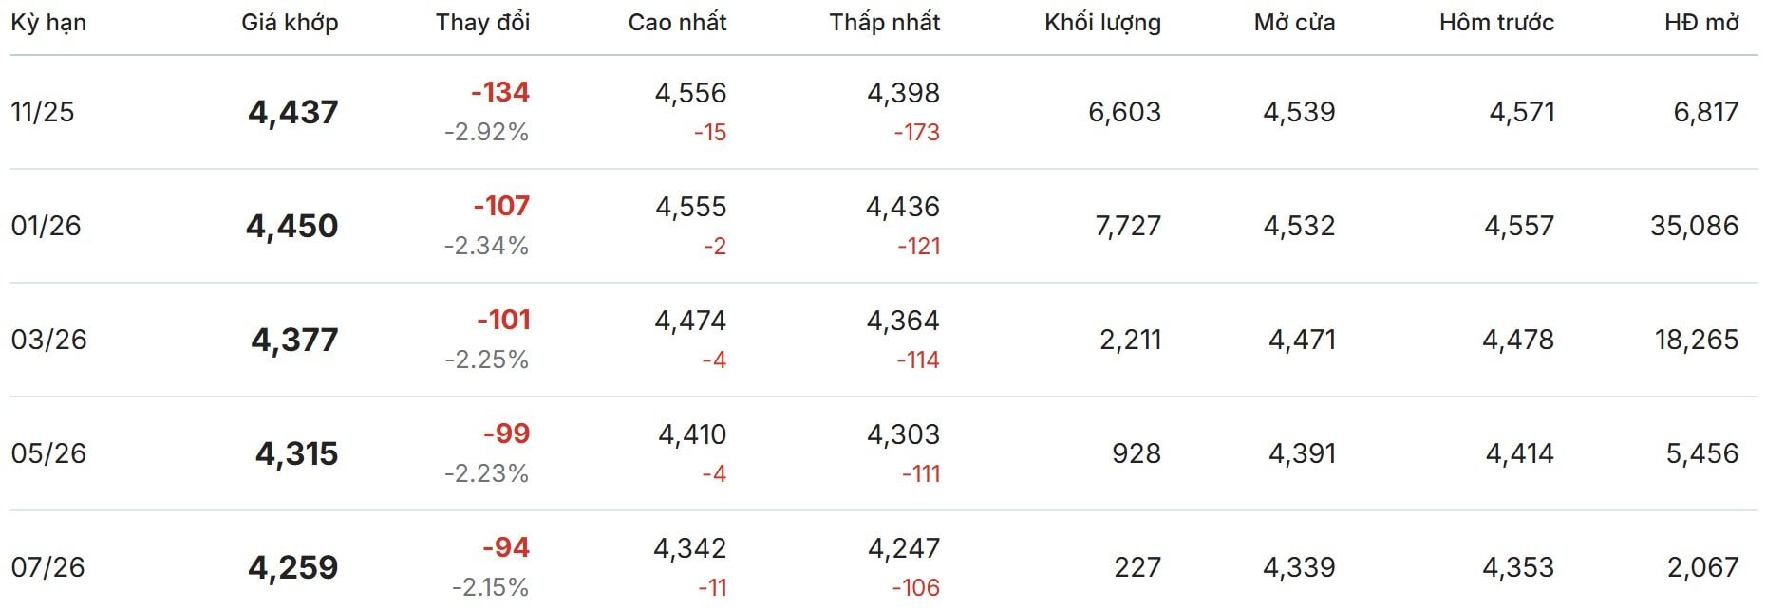Open the 11/25 contract term
Screen dimensions: 1766x609
(43, 112)
